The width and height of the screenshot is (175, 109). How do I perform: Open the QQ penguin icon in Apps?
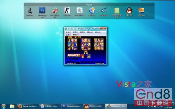129,11
